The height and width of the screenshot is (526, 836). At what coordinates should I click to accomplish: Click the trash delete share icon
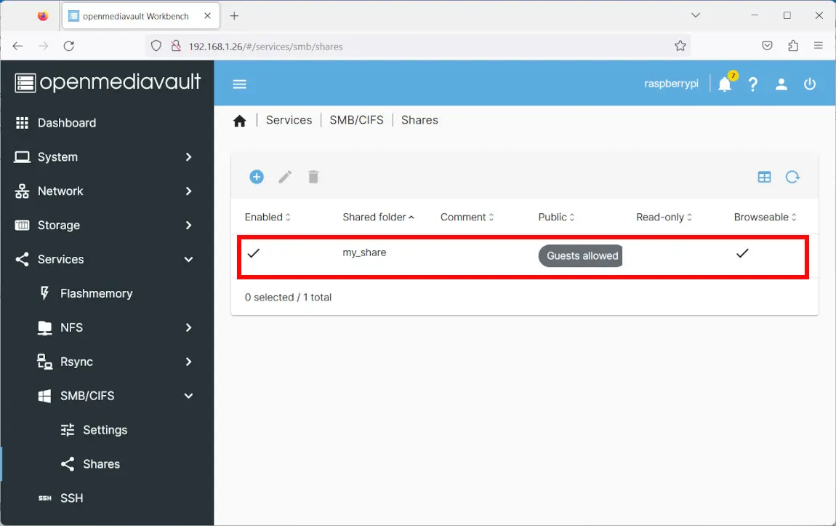pos(313,177)
